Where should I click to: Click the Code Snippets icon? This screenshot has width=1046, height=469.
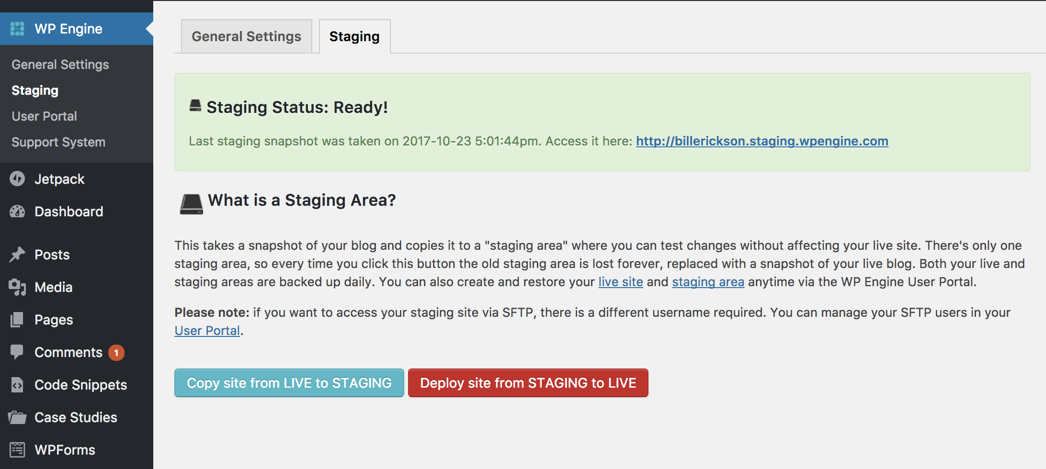pos(17,385)
